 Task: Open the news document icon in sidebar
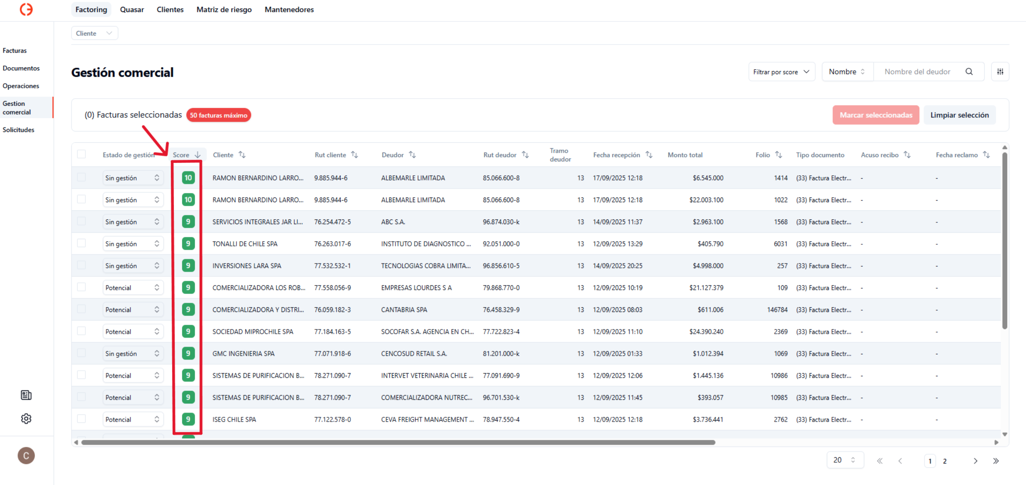point(26,395)
